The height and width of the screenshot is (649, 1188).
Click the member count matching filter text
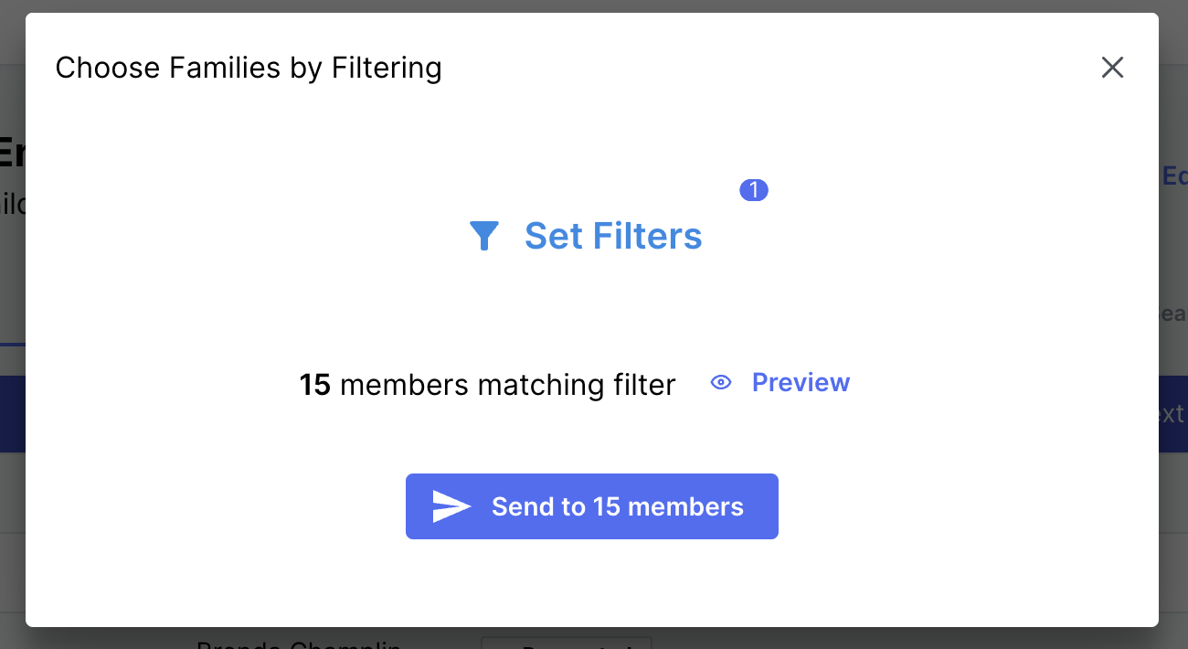pos(487,385)
